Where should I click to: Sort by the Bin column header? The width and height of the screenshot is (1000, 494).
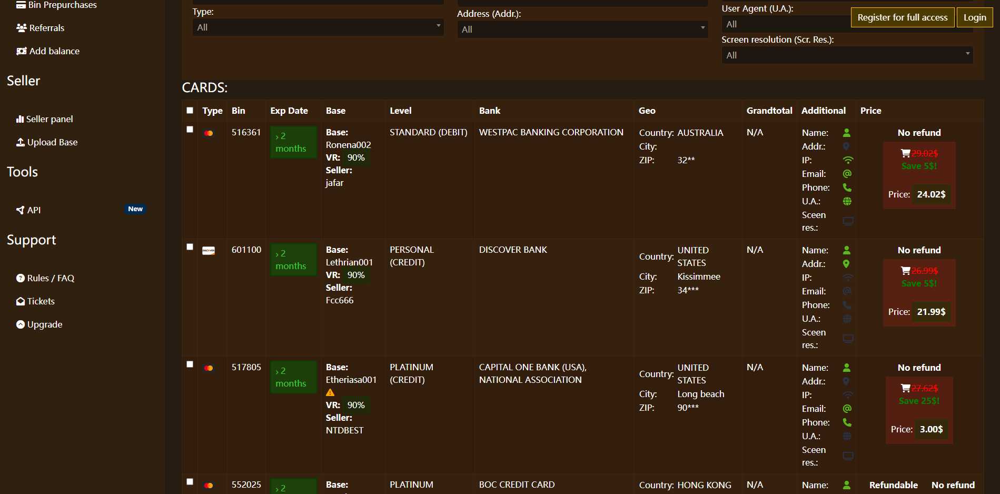point(239,111)
